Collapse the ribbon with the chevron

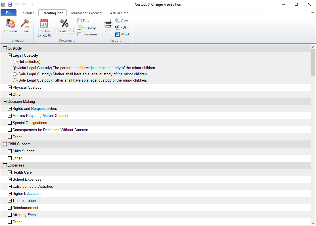tap(312, 12)
